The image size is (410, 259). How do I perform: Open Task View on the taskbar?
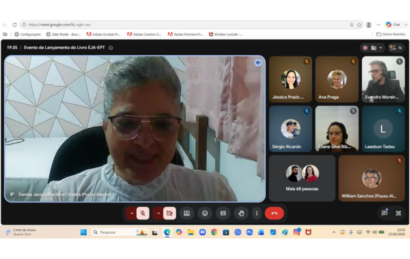point(155,232)
